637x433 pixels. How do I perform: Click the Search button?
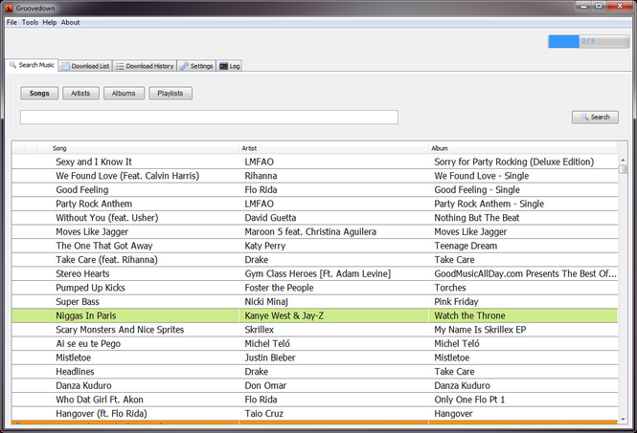click(x=595, y=118)
